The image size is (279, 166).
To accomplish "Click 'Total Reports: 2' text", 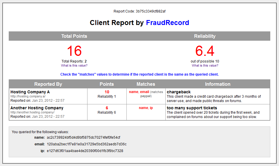I will [74, 61].
